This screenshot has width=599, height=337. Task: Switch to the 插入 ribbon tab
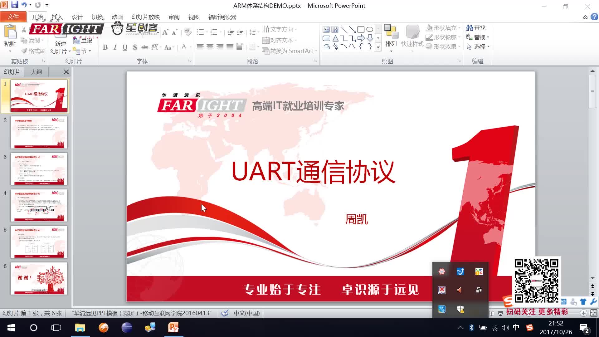[57, 17]
